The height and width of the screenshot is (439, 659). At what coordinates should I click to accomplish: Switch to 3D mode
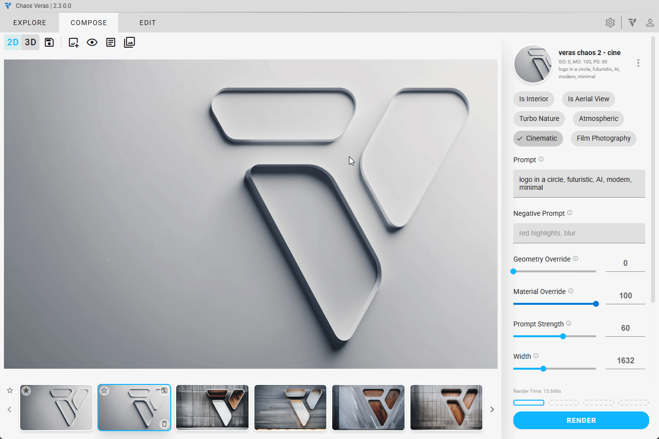(31, 42)
